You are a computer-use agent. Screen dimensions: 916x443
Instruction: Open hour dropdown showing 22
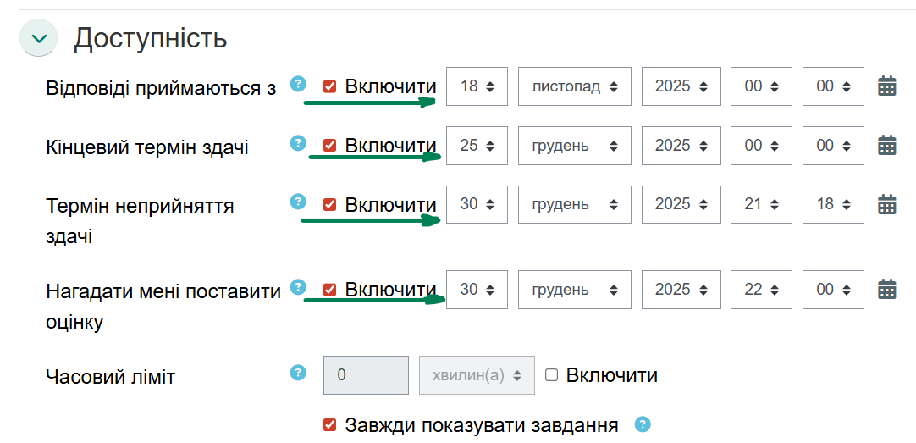[761, 290]
